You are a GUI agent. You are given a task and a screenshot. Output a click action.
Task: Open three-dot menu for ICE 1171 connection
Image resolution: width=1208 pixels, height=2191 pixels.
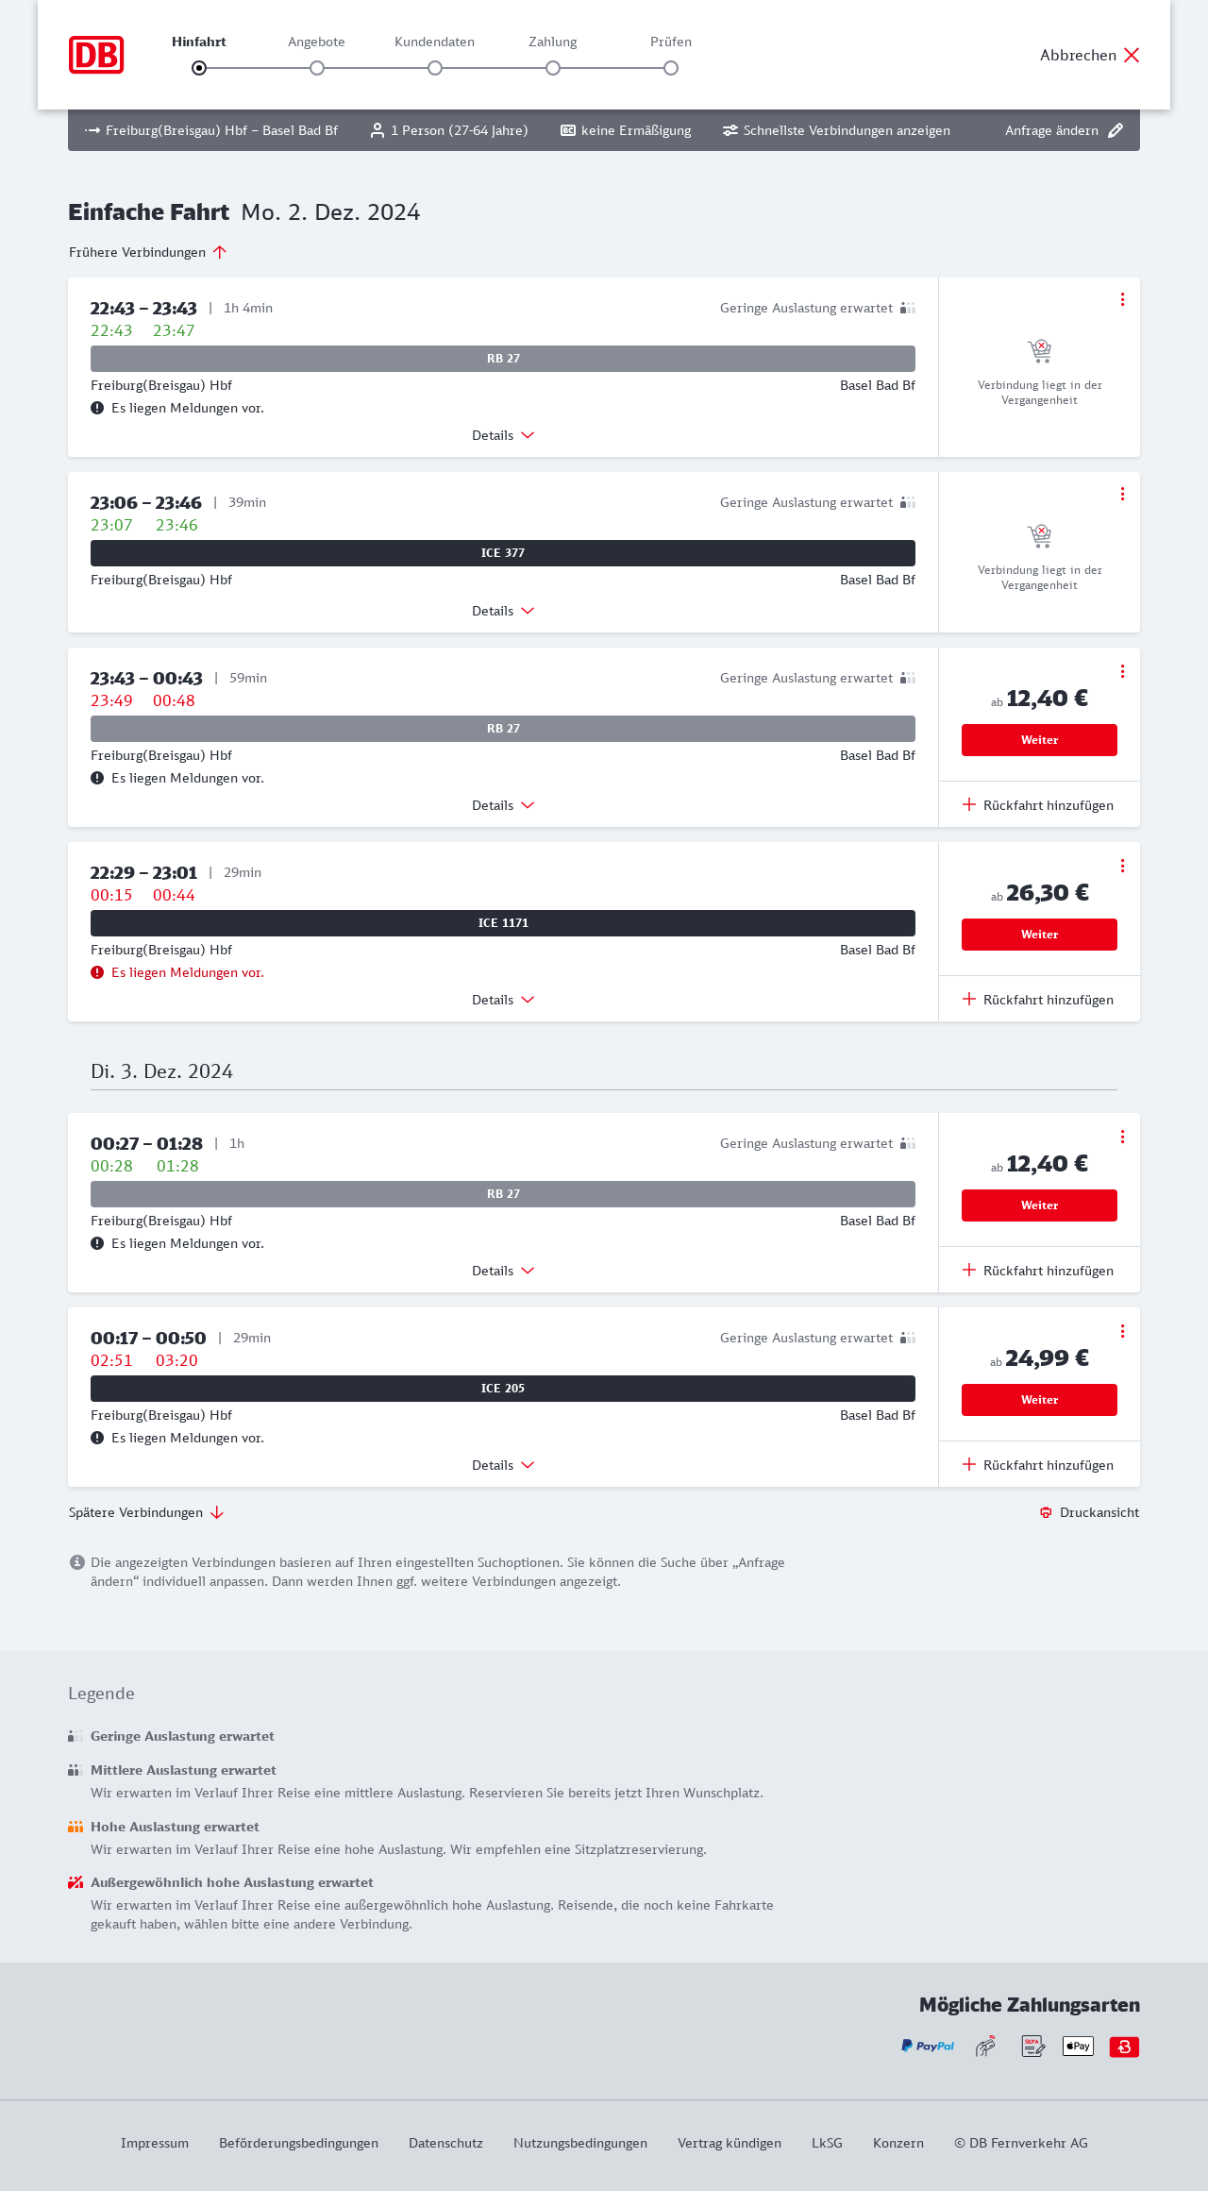[x=1122, y=866]
